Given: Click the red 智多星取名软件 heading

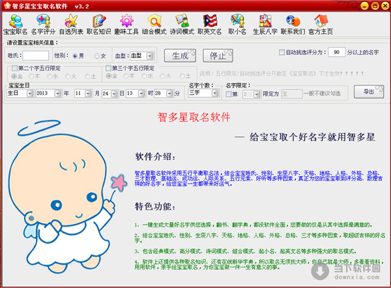Looking at the screenshot, I should pos(194,117).
